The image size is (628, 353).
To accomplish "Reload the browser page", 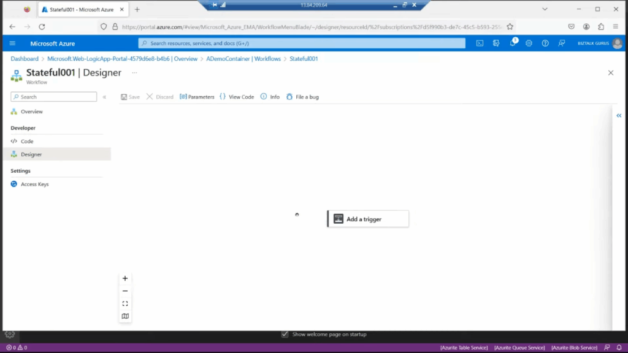I will click(42, 27).
